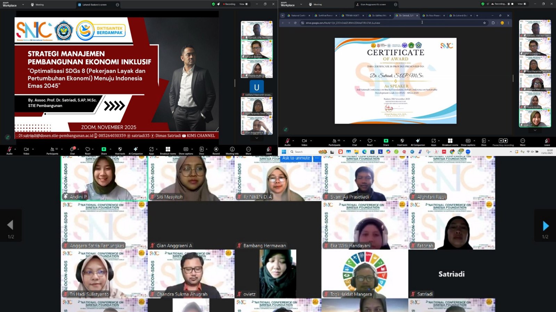
Task: Open Chat with the red notification badge
Action: pos(72,150)
